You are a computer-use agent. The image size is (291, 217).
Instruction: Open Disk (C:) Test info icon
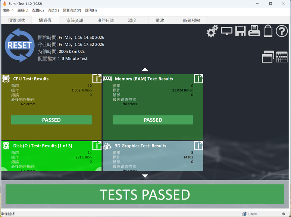(97, 145)
